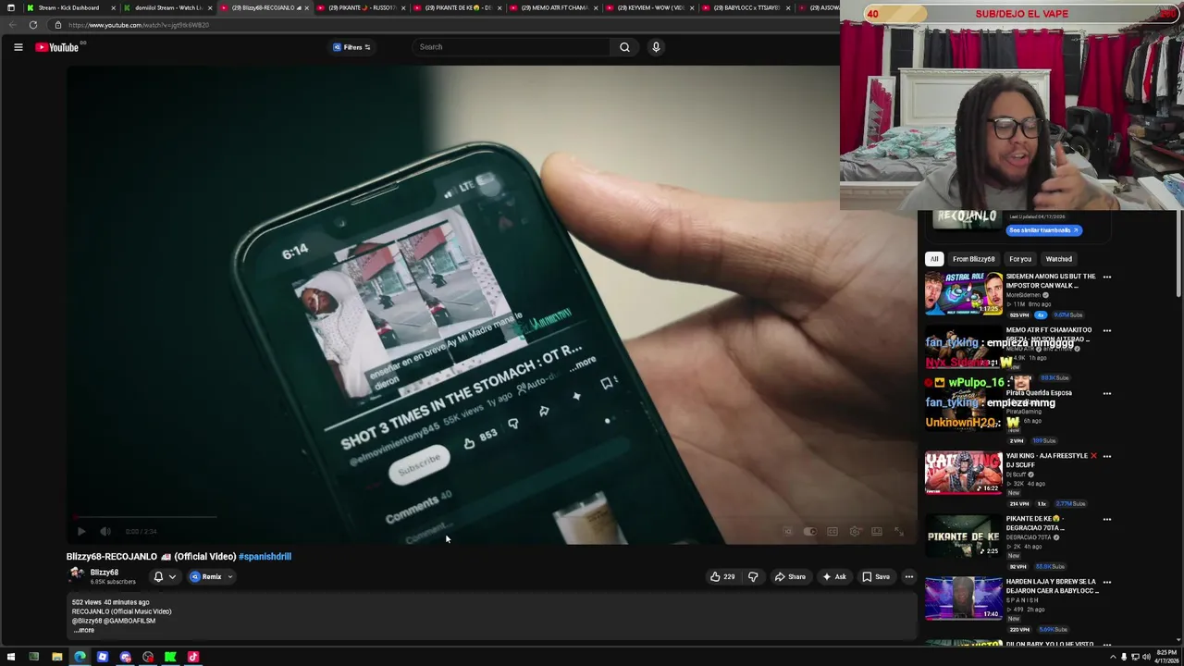Viewport: 1184px width, 666px height.
Task: Click the magnifying glass search button
Action: (x=624, y=47)
